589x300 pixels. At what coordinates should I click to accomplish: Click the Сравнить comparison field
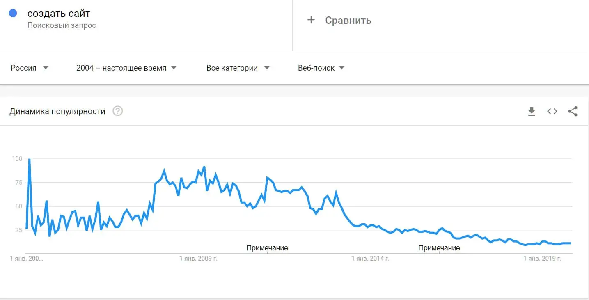(x=348, y=20)
